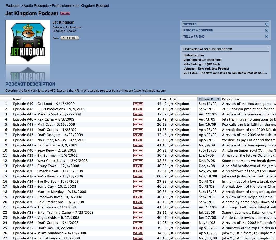The height and width of the screenshot is (240, 276).
Task: Open the JetNation.com podcast link
Action: (194, 55)
